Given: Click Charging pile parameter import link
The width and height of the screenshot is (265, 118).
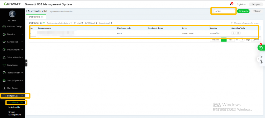Looking at the screenshot, I should click(x=245, y=23).
